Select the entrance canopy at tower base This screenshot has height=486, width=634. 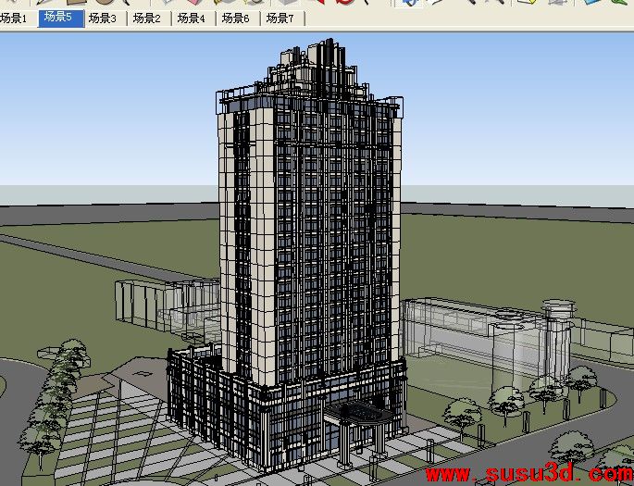click(x=359, y=413)
